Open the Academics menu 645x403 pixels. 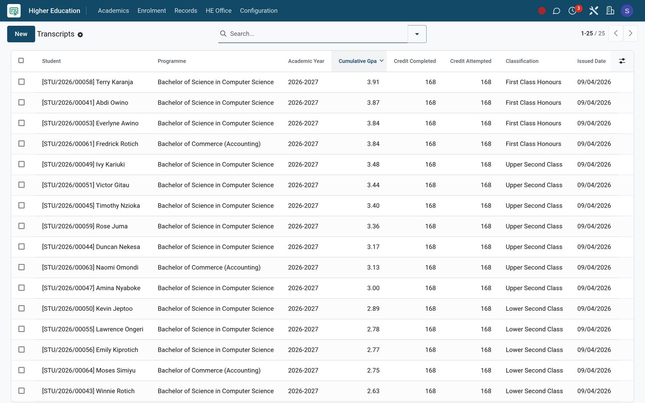click(x=113, y=11)
